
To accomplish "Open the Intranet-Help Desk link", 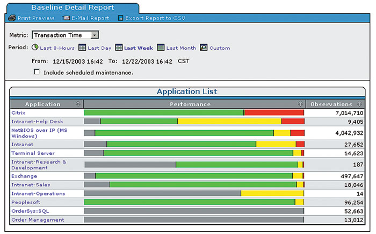I will (x=37, y=122).
